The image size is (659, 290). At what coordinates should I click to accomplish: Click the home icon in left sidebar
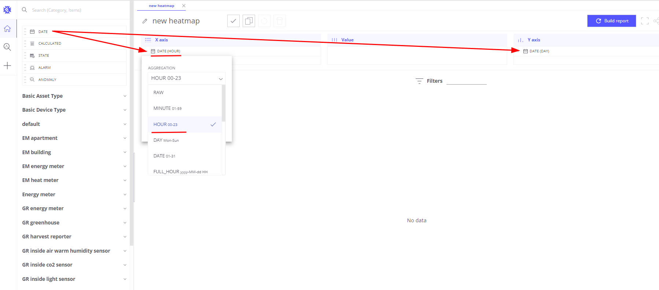click(7, 29)
